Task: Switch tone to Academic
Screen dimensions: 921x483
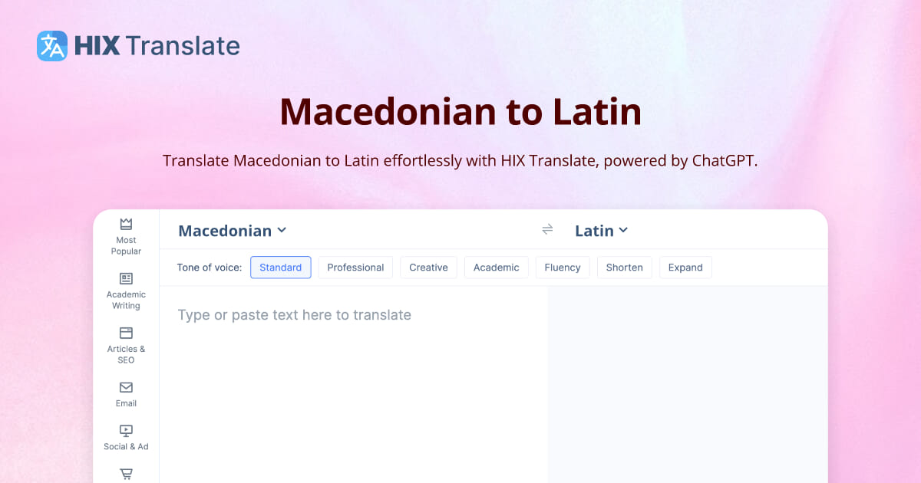Action: [497, 267]
